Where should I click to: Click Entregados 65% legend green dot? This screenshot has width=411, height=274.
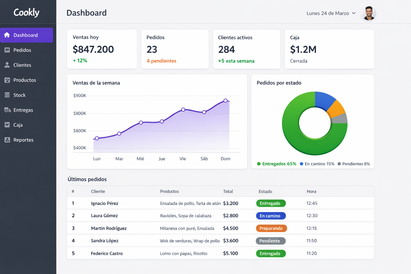[259, 164]
